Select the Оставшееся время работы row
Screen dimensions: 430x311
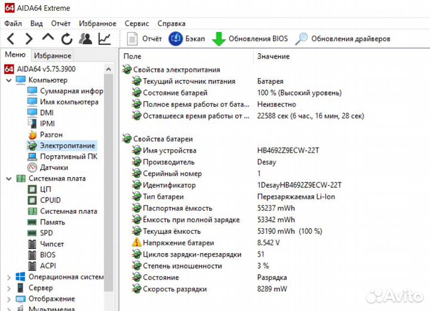(248, 116)
